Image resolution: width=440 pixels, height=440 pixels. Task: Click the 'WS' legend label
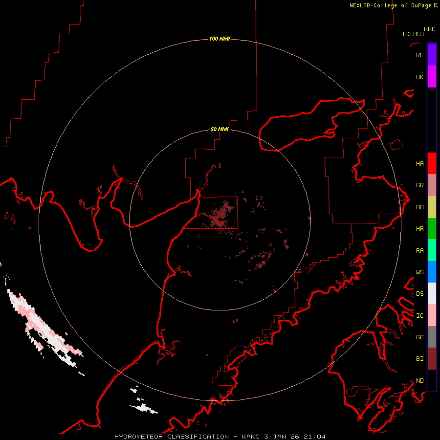pos(419,272)
